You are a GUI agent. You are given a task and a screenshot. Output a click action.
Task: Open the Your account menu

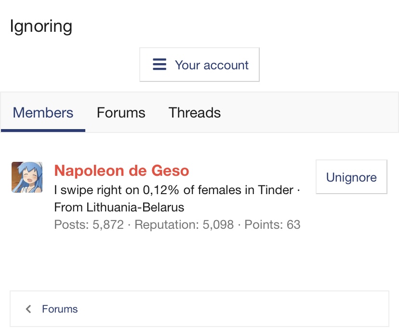pyautogui.click(x=199, y=65)
